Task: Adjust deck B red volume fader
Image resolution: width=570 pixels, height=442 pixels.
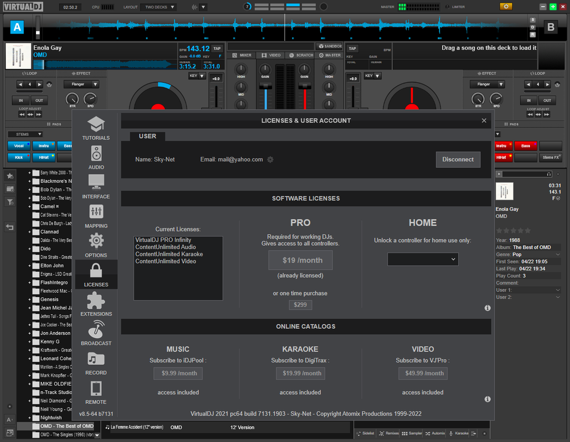Action: coord(304,86)
